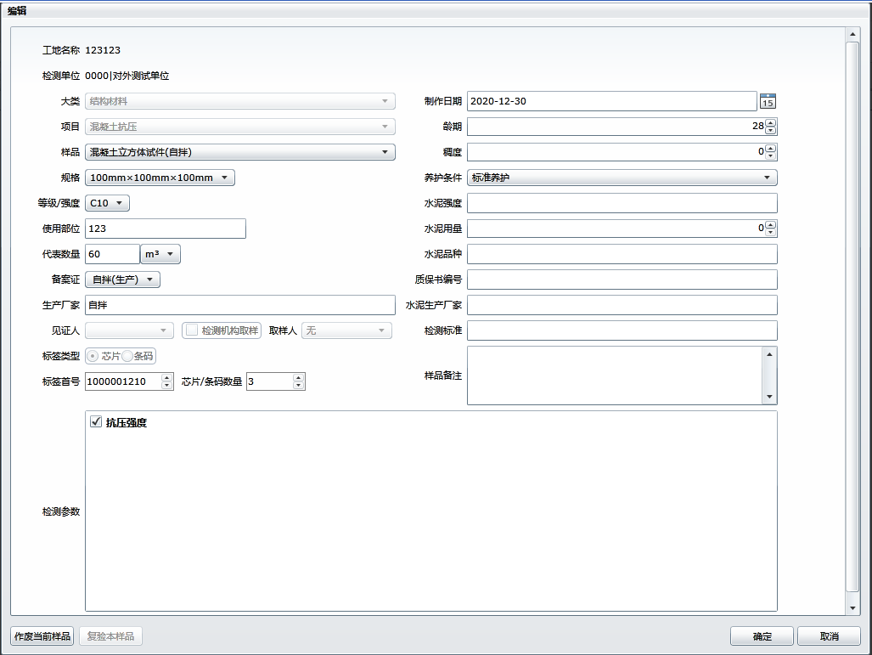This screenshot has width=872, height=655.
Task: Decrease 芯片/条码数量 with the down spinner
Action: (x=298, y=386)
